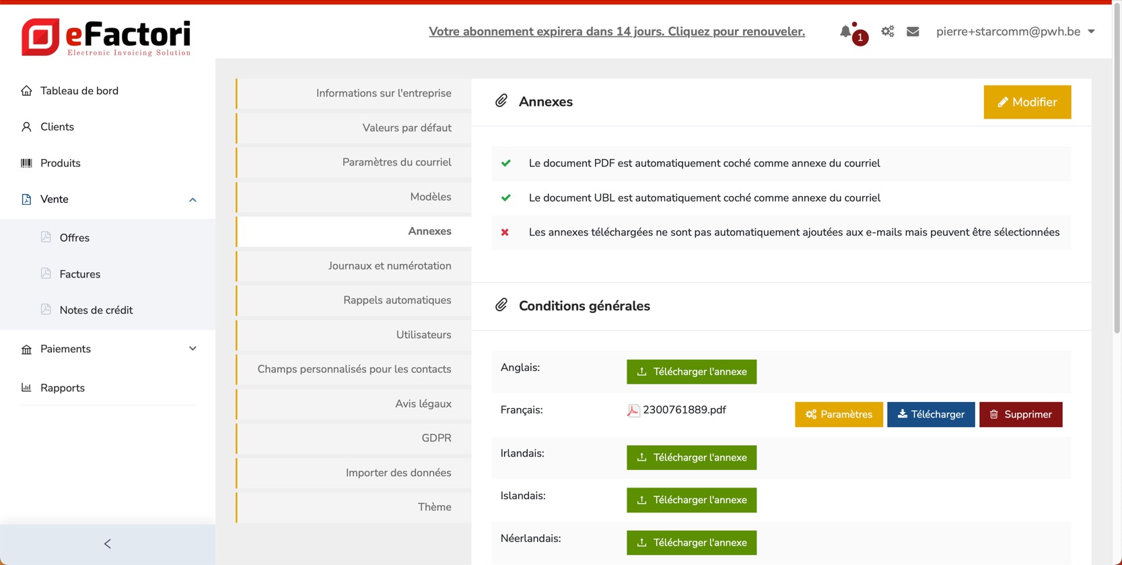Click the envelope mail icon
The height and width of the screenshot is (565, 1122).
(x=913, y=32)
